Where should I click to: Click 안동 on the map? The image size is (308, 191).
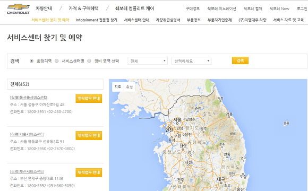click(227, 154)
